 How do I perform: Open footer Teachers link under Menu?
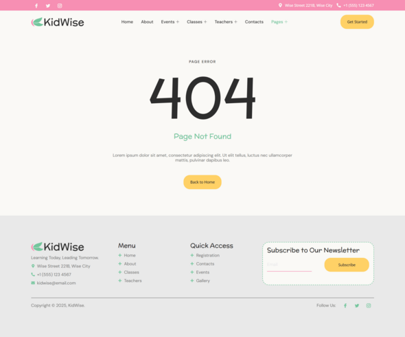click(x=132, y=281)
